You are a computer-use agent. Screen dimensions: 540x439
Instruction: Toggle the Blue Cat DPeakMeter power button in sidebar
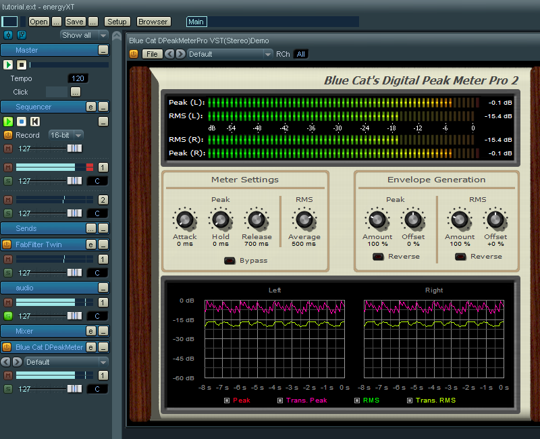click(x=7, y=347)
